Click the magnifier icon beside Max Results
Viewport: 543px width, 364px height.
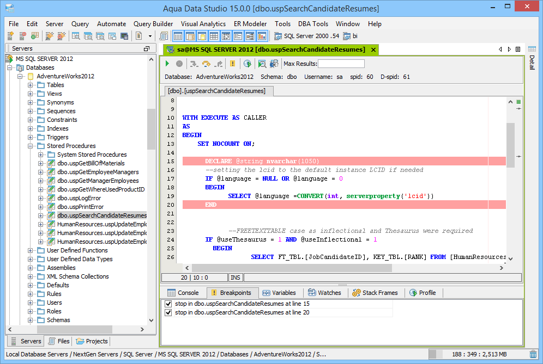262,64
